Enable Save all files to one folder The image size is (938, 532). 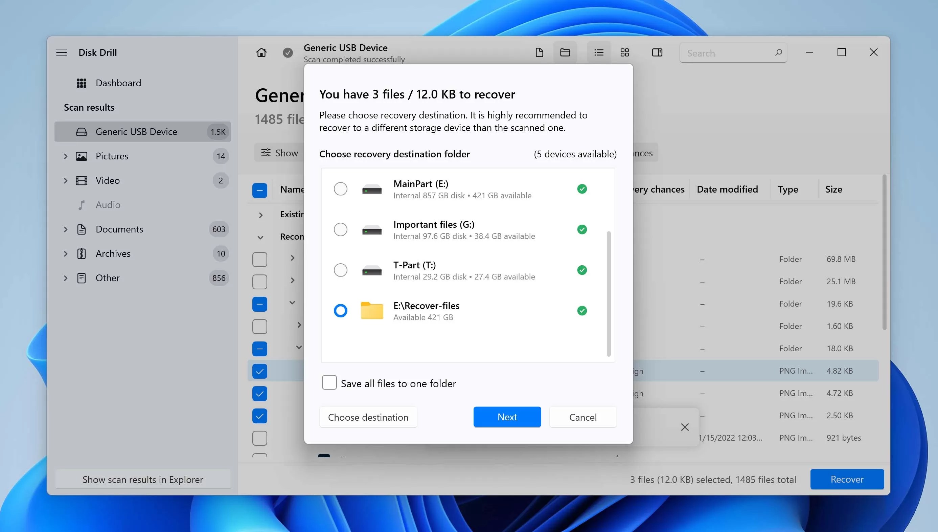tap(329, 382)
